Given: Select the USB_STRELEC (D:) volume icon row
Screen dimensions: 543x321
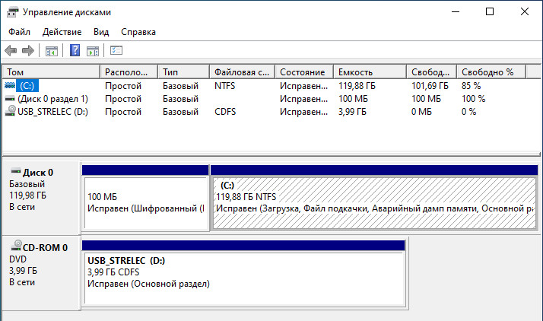Looking at the screenshot, I should 46,112.
